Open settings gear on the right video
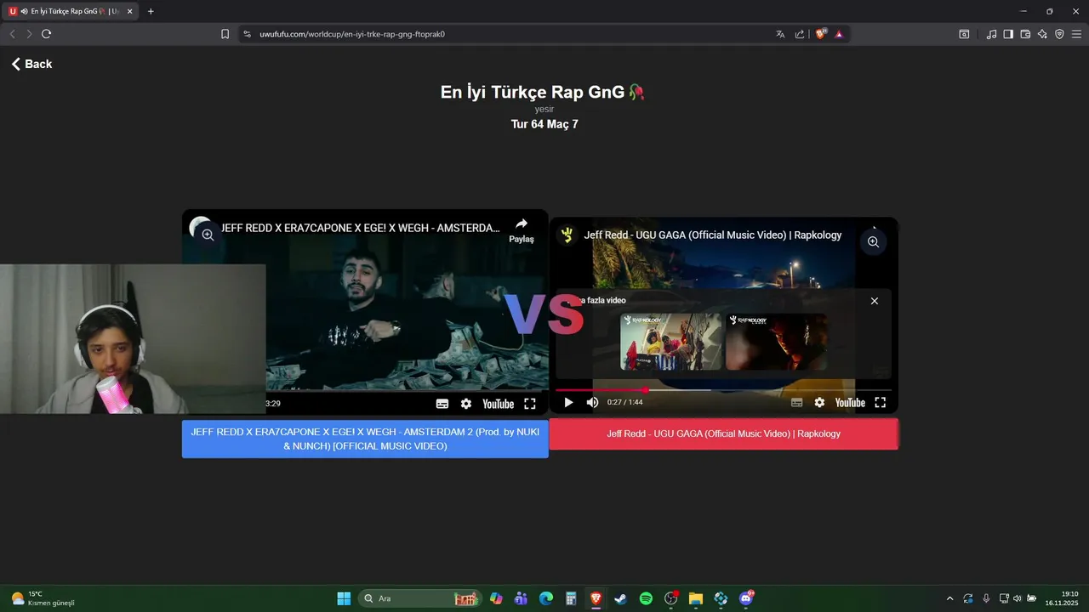 pos(819,403)
